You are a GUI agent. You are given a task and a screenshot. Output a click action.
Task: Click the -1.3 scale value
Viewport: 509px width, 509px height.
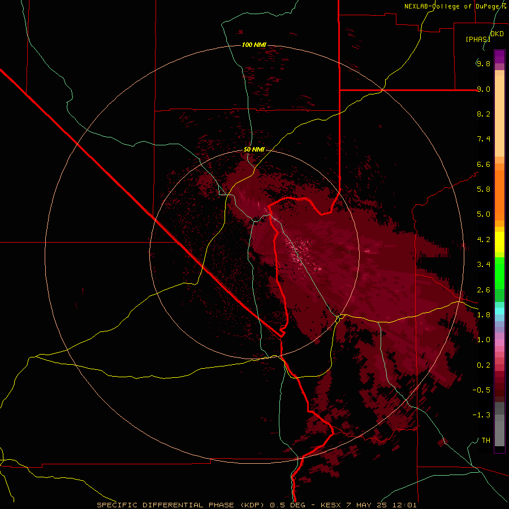(x=481, y=415)
